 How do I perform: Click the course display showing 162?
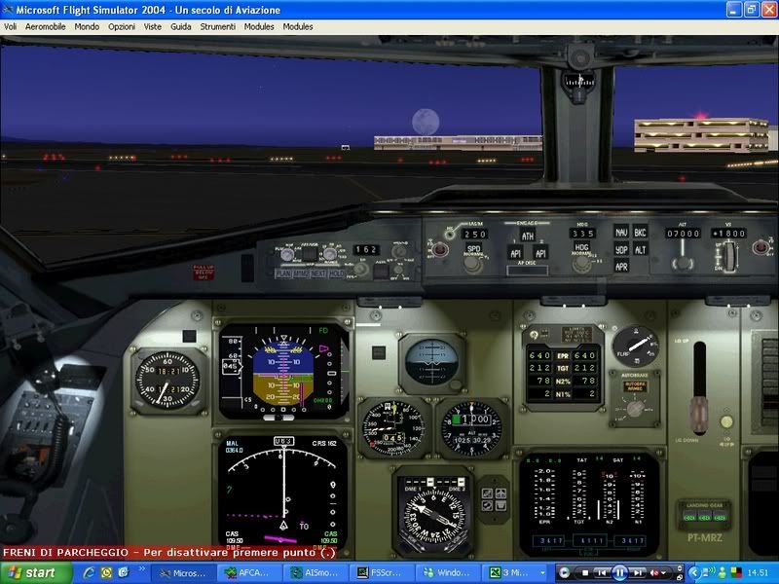[367, 249]
